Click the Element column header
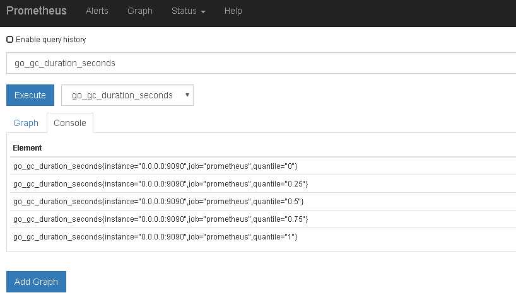Viewport: 516px width, 305px height. point(27,148)
